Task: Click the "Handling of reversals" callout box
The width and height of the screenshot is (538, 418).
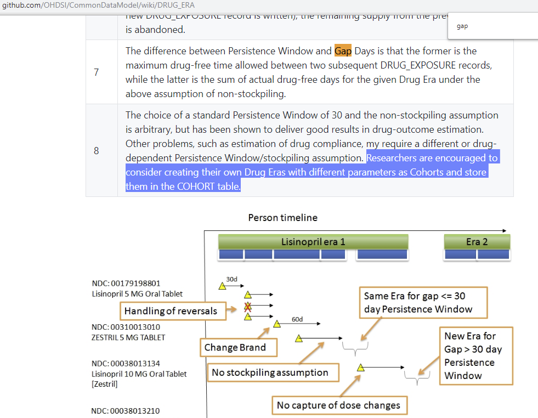Action: click(x=173, y=311)
